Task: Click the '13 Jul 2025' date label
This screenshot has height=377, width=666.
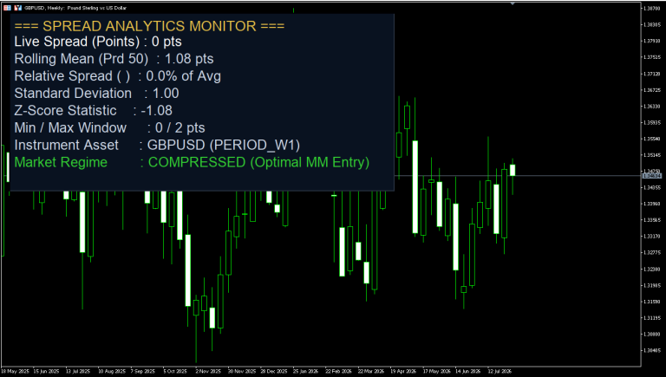Action: (79, 371)
